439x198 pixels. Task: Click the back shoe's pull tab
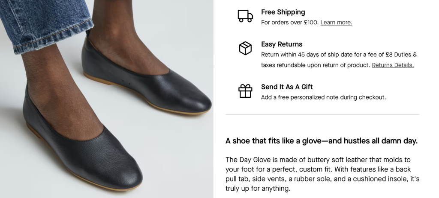tap(88, 33)
